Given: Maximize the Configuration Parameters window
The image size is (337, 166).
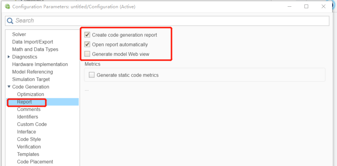Looking at the screenshot, I should tap(306, 6).
